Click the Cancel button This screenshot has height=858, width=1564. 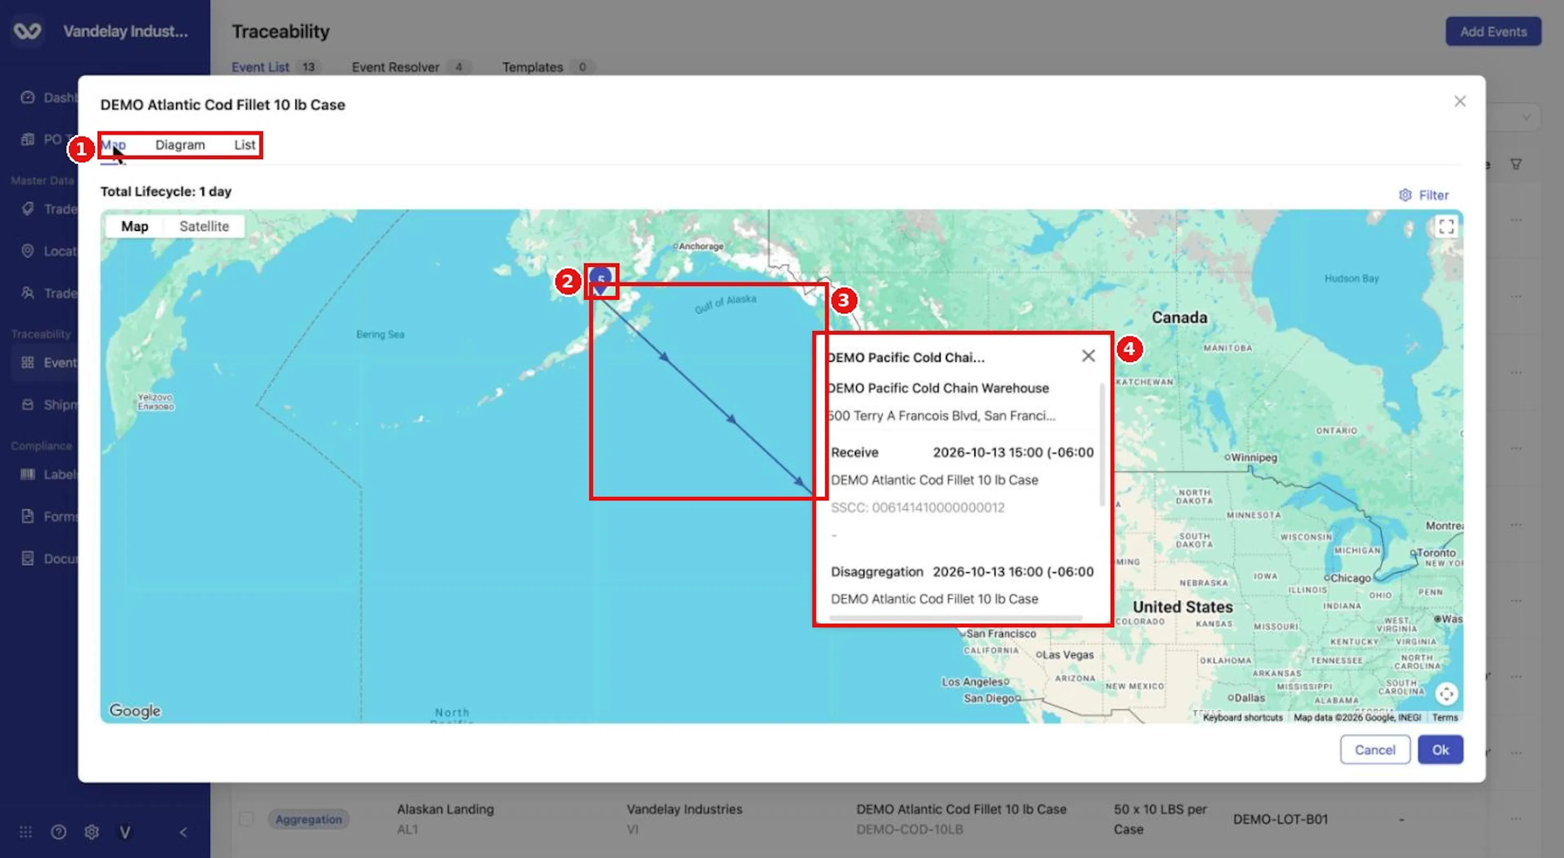pyautogui.click(x=1375, y=749)
